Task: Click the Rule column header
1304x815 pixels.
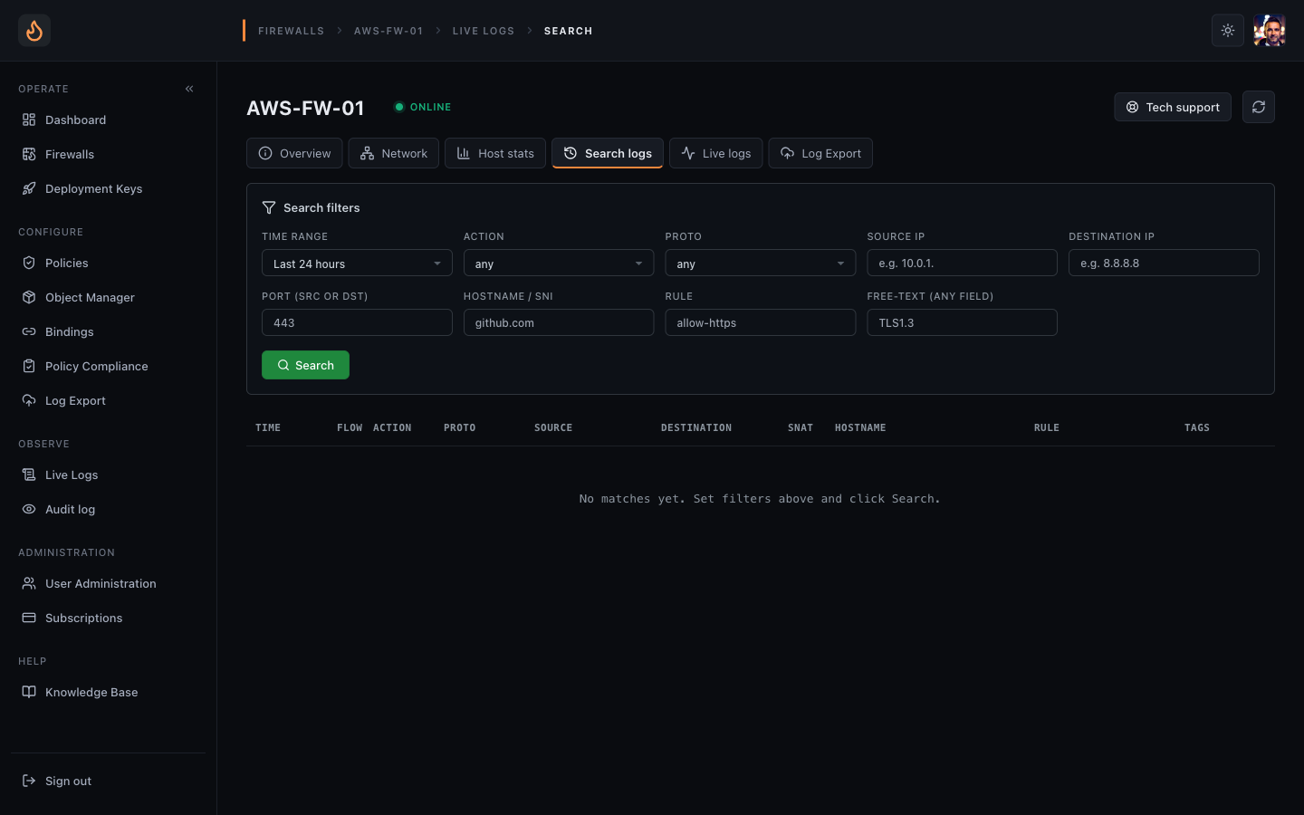Action: (1047, 427)
